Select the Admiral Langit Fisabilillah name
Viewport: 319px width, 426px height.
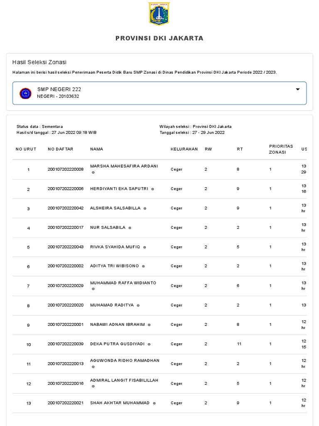click(124, 380)
